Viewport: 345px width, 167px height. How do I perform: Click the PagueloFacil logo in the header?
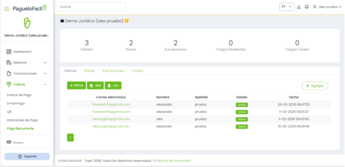click(x=30, y=8)
